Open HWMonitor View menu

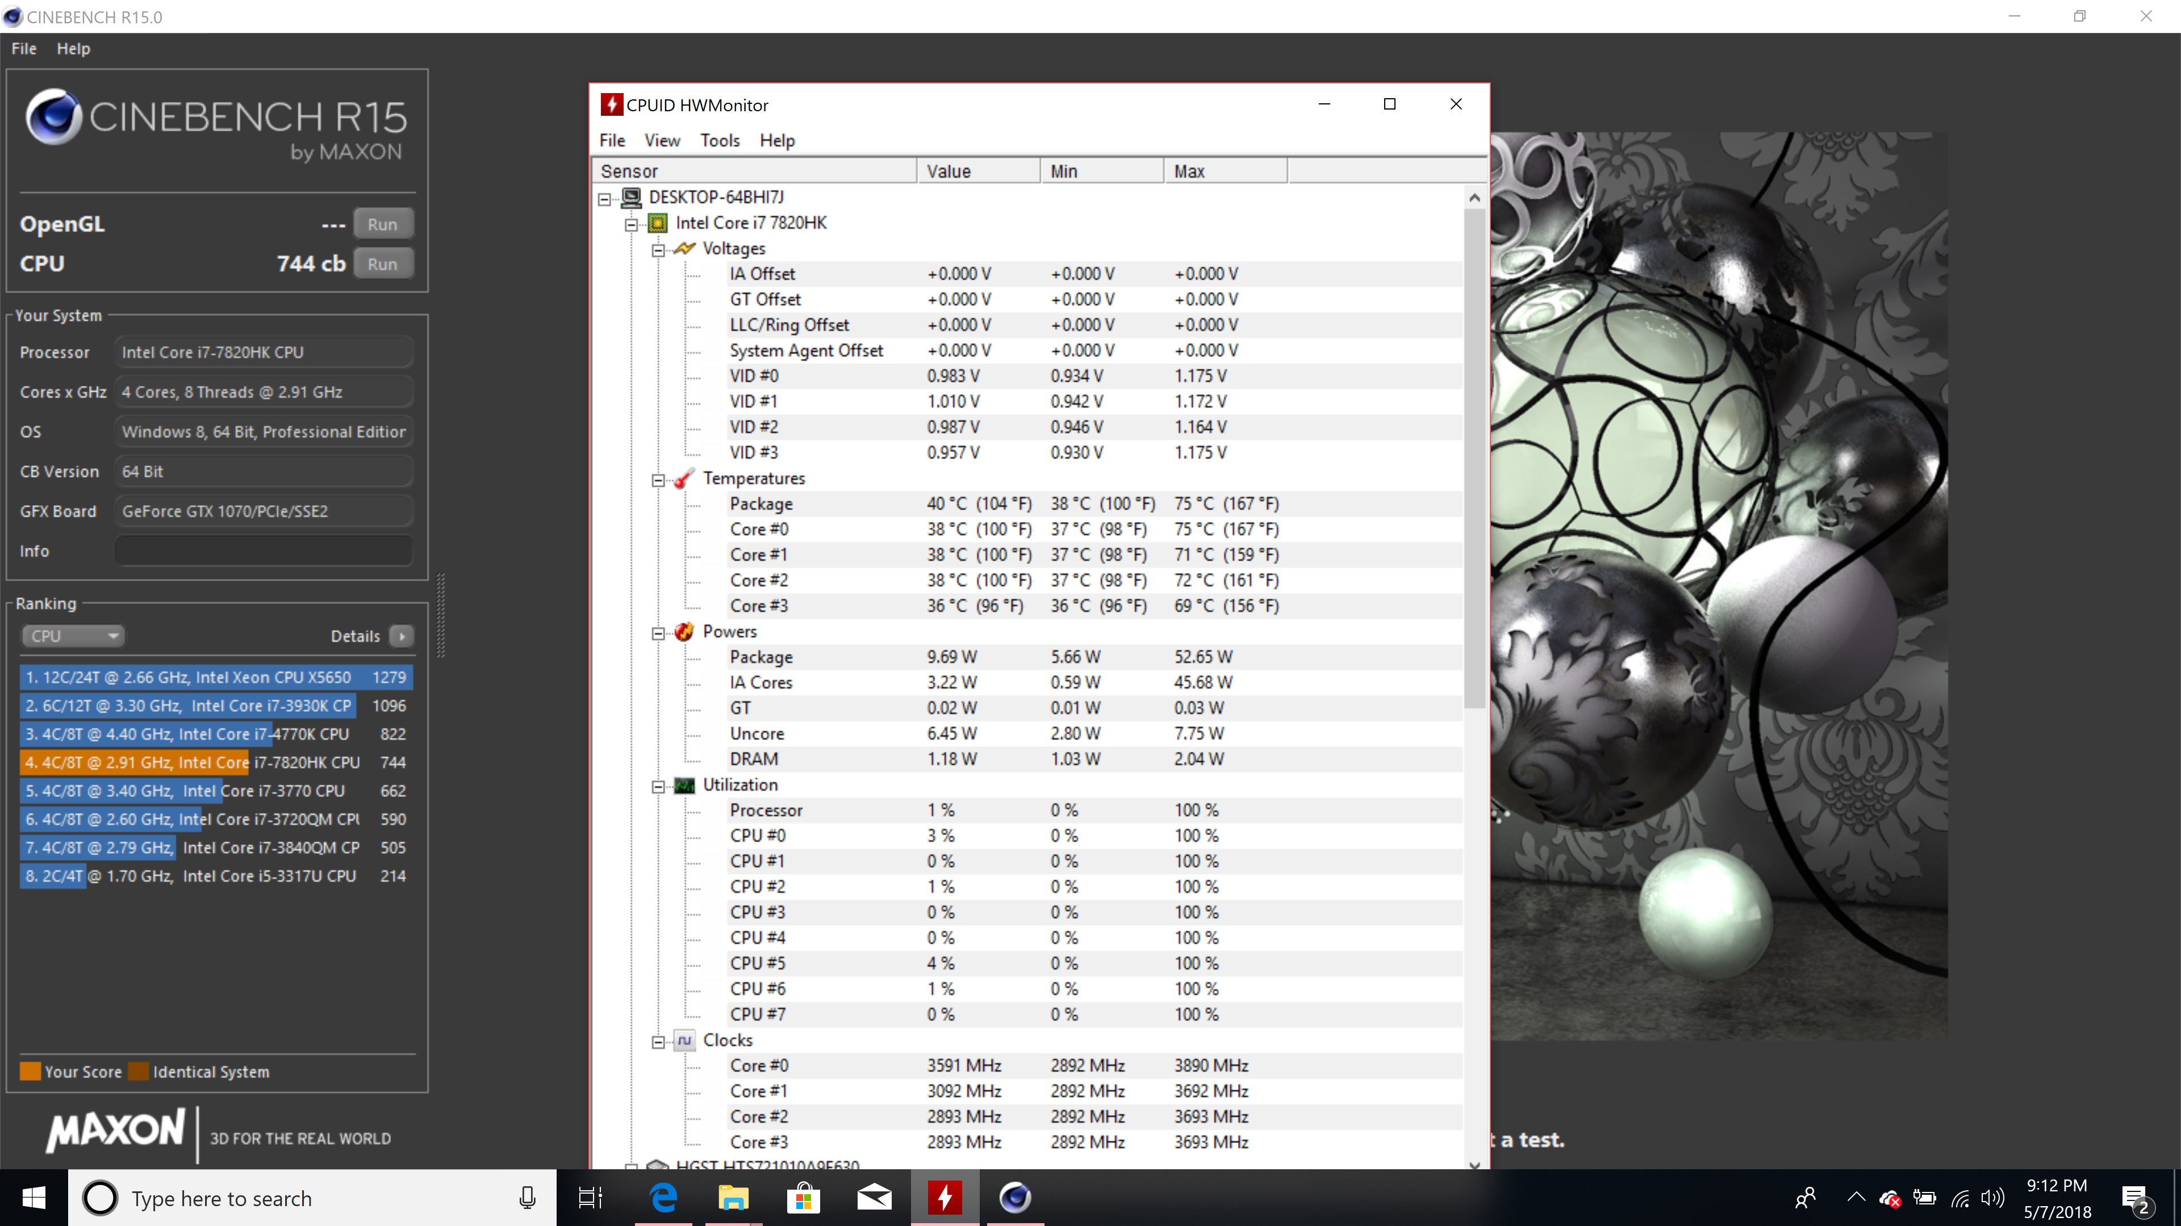click(662, 140)
